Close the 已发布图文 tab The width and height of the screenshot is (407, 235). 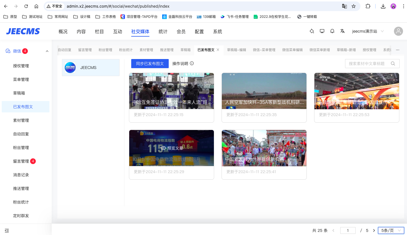[x=218, y=50]
